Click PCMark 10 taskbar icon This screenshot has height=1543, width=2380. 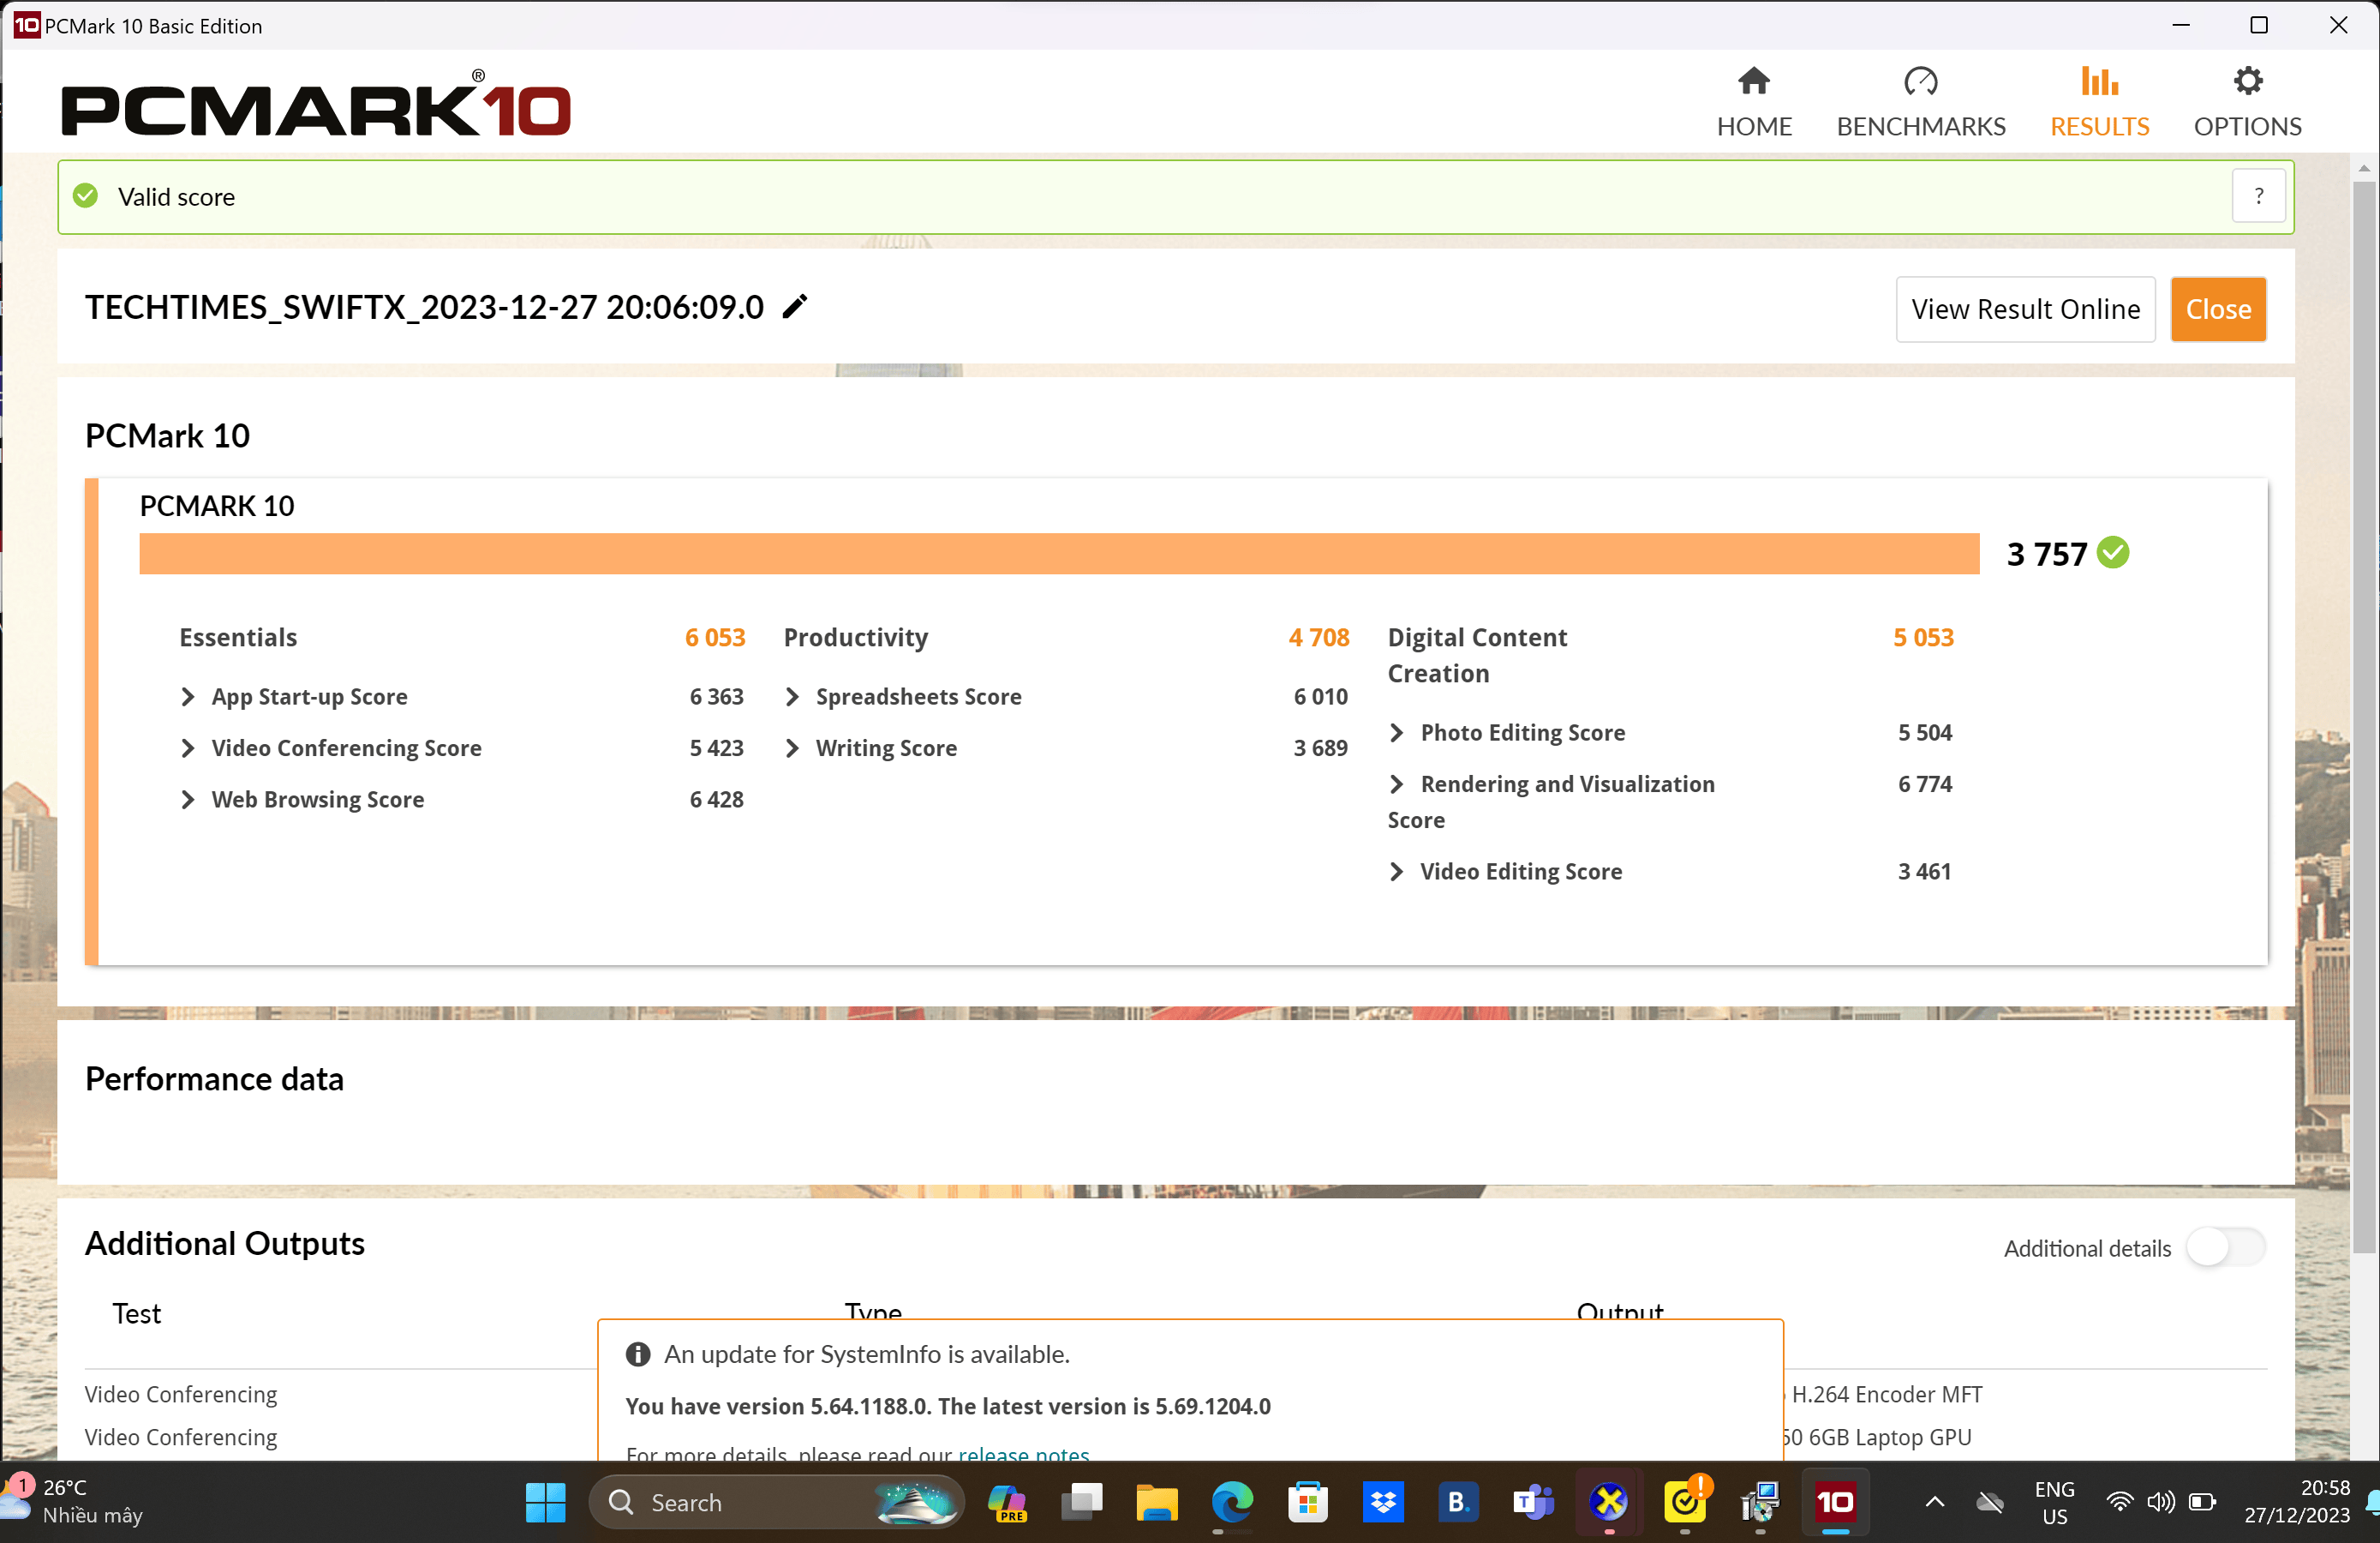(1835, 1502)
